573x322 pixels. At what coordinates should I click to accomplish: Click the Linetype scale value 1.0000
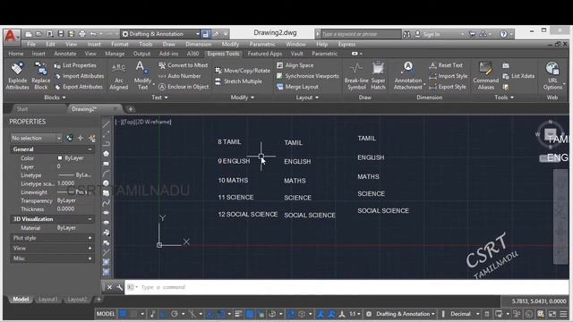(x=65, y=183)
